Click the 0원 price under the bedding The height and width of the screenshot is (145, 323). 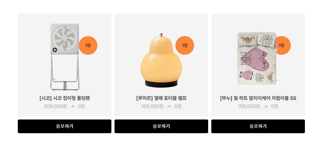(275, 106)
